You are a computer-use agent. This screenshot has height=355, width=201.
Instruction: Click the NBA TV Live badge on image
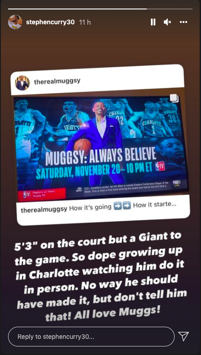pyautogui.click(x=176, y=183)
